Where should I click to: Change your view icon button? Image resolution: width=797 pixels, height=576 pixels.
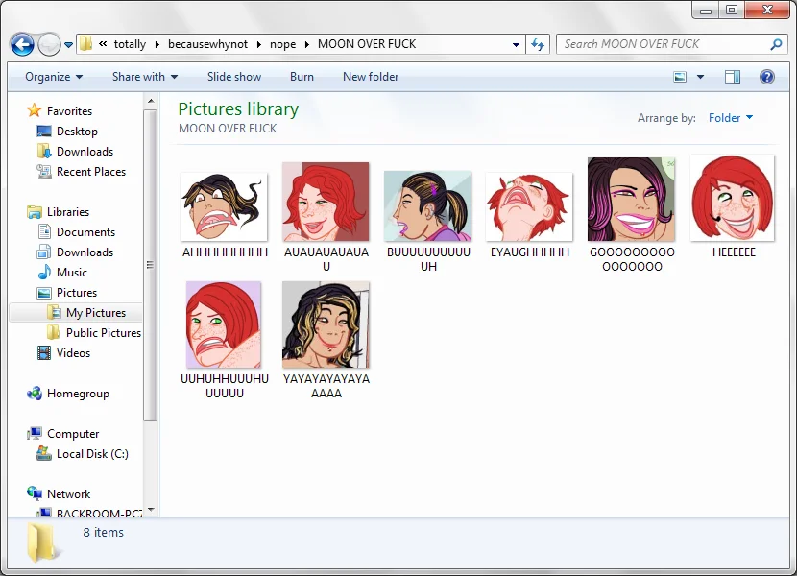tap(680, 77)
